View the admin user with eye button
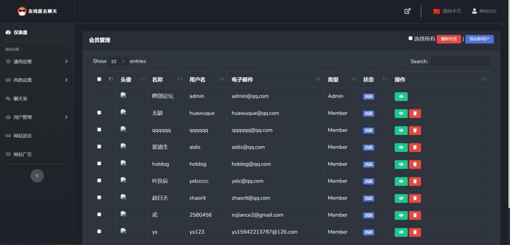 [x=401, y=97]
